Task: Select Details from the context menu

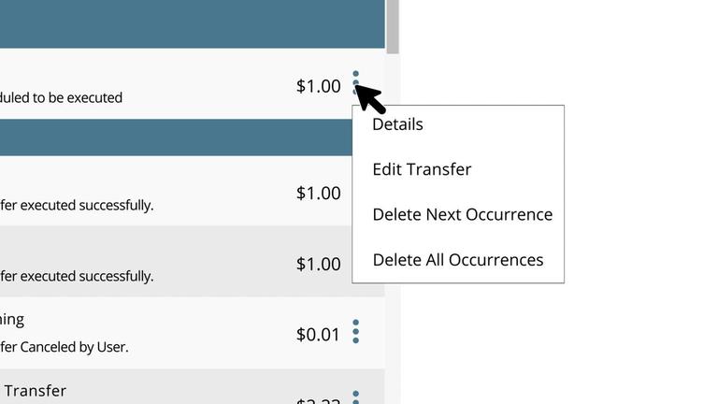Action: coord(397,124)
